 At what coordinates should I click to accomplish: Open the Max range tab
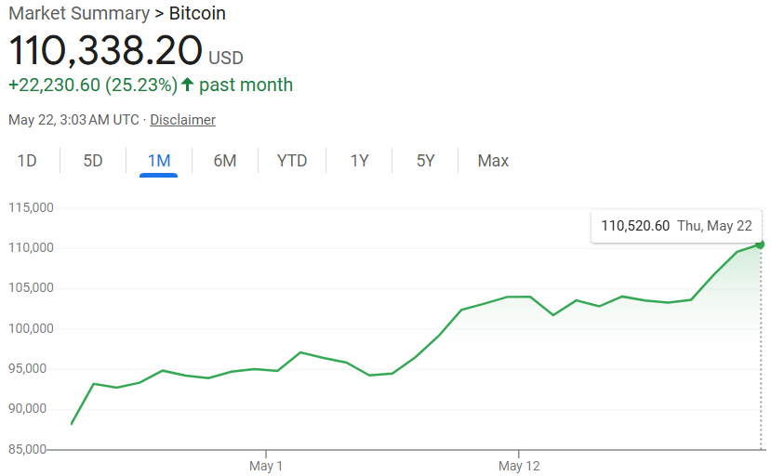point(493,161)
